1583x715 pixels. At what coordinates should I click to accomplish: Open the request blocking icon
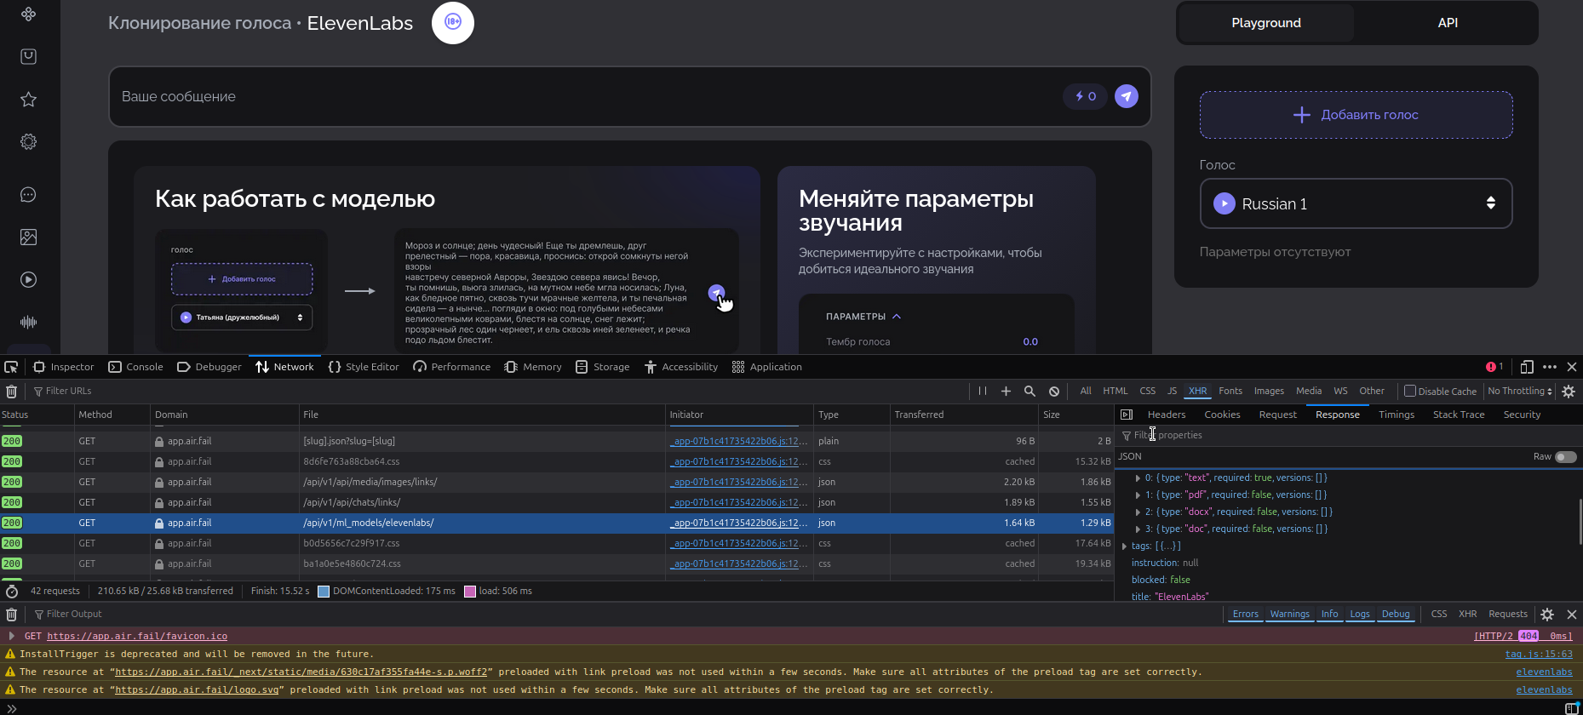point(1054,392)
